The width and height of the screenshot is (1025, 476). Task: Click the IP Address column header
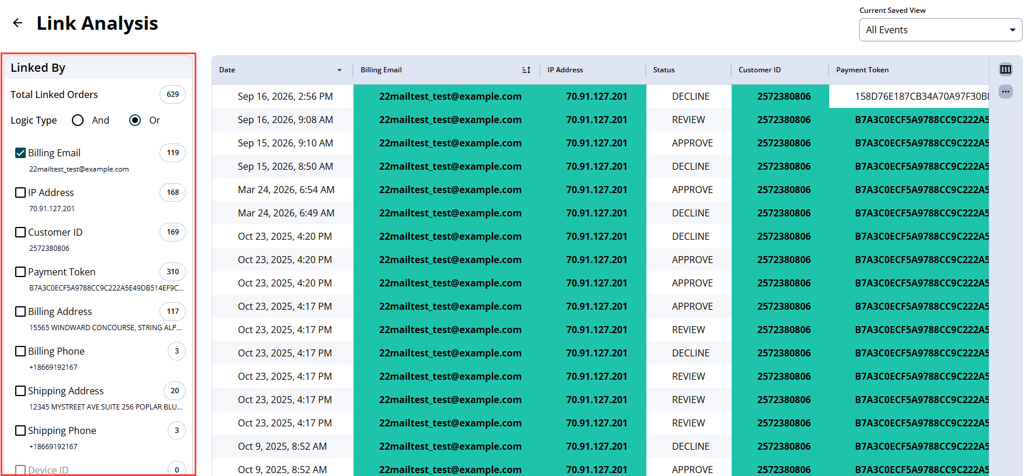pos(565,70)
